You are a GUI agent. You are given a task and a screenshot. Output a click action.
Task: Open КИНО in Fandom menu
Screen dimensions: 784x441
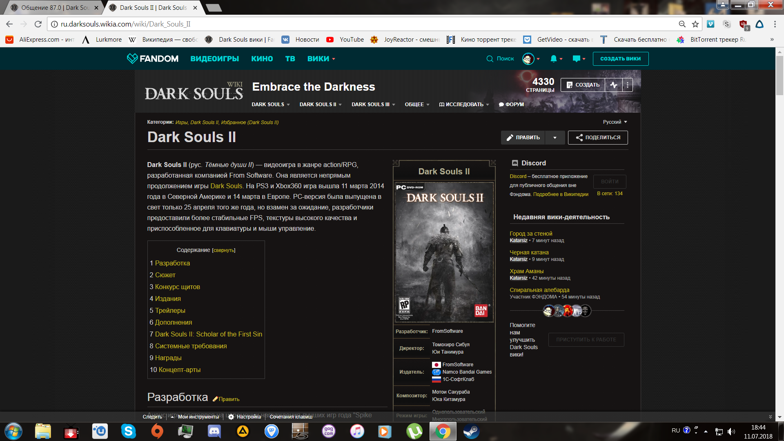[262, 59]
